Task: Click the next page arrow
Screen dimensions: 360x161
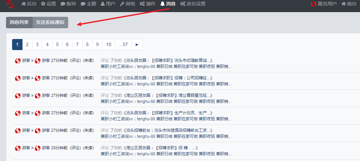Action: coord(137,45)
